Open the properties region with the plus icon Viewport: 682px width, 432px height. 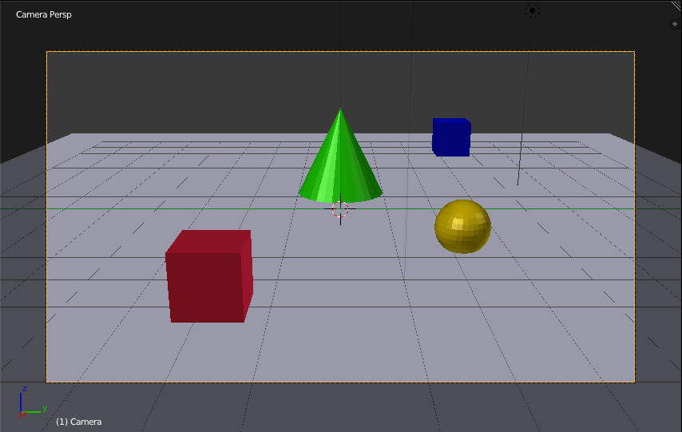point(675,24)
